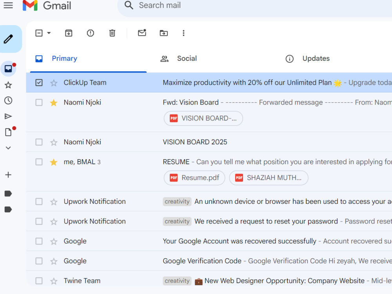Click sender name ClickUp Team

[85, 82]
